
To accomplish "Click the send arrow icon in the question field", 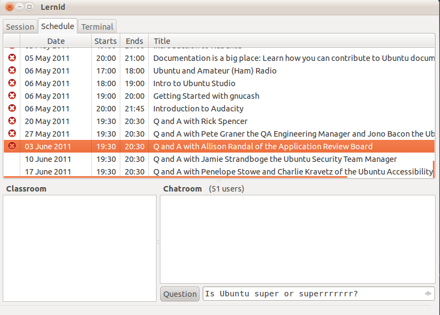I will point(428,294).
